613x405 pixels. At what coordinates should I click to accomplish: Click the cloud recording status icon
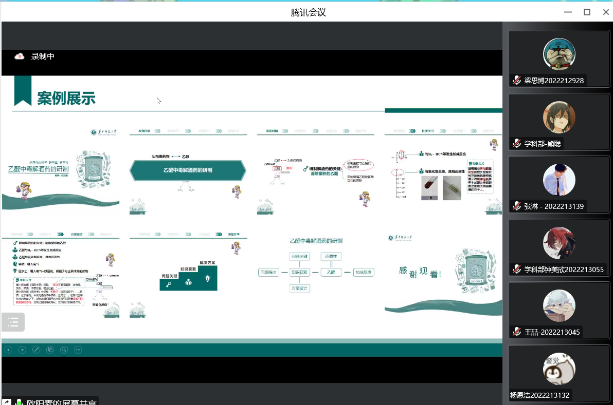click(x=20, y=56)
